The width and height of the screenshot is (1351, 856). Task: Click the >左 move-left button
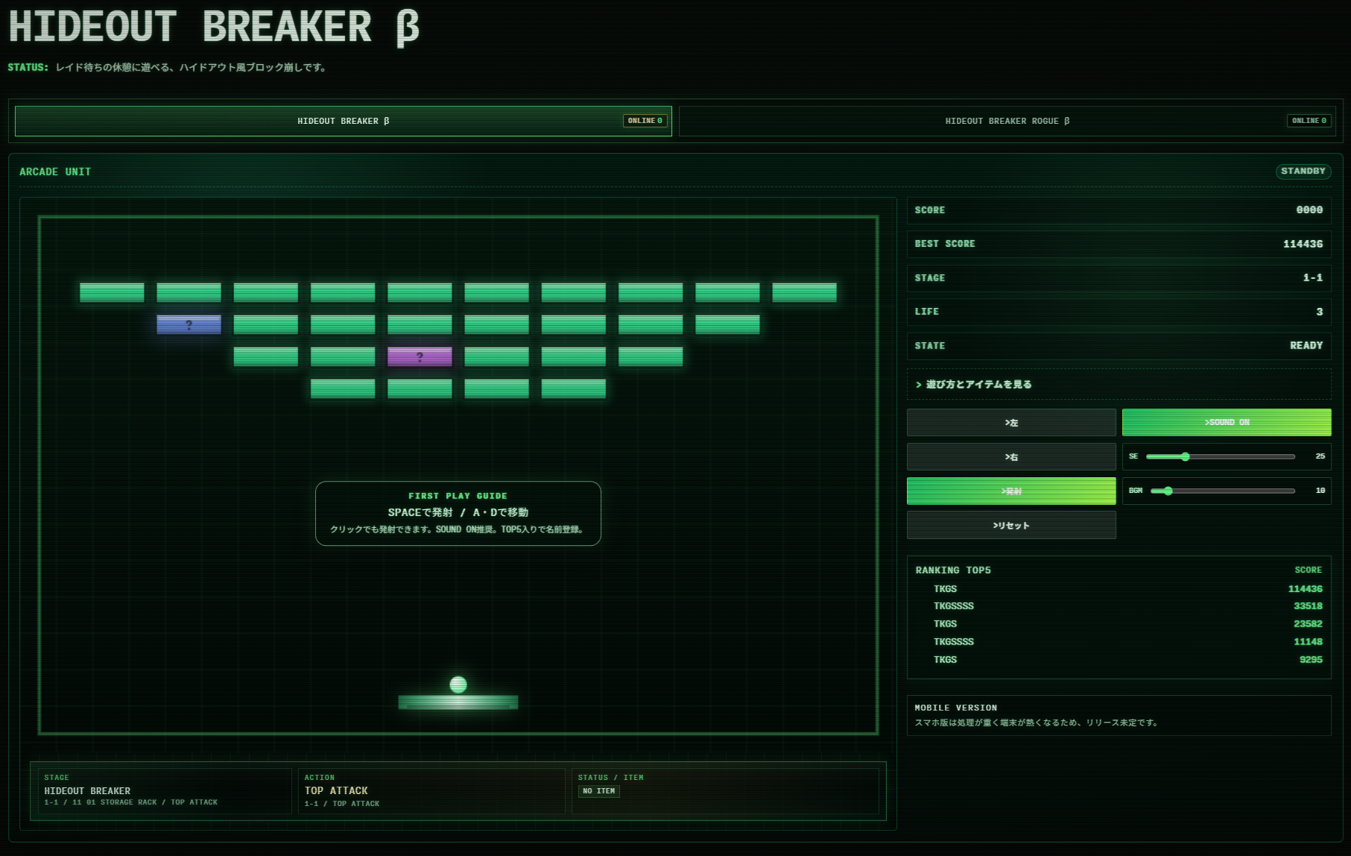tap(1011, 423)
